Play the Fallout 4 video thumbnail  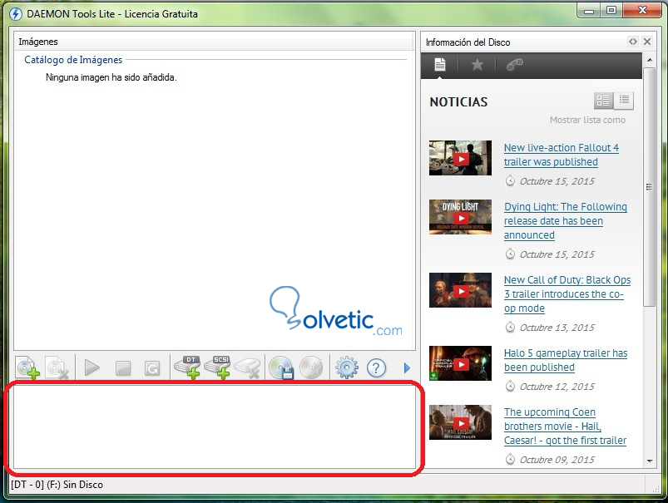pyautogui.click(x=461, y=159)
